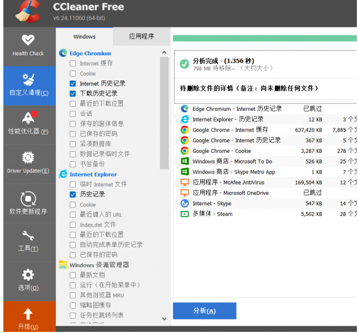The image size is (358, 333).
Task: Select Edge Chromium - Internet 历史记录 result text
Action: coord(237,109)
